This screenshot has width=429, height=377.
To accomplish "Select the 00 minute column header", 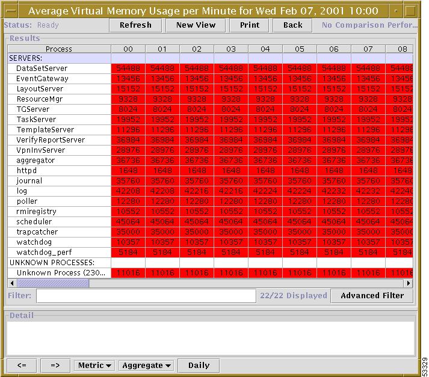I will 128,49.
